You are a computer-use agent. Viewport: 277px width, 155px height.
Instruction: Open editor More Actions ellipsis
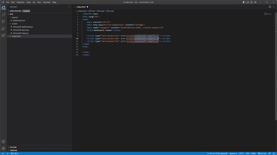(x=274, y=7)
